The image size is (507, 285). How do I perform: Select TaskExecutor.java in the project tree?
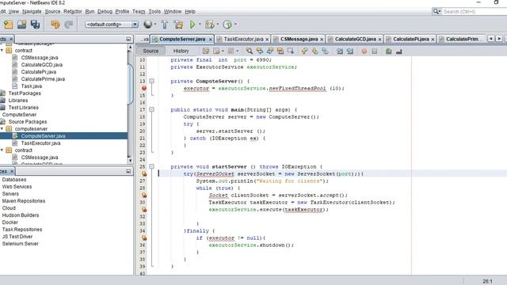click(40, 143)
